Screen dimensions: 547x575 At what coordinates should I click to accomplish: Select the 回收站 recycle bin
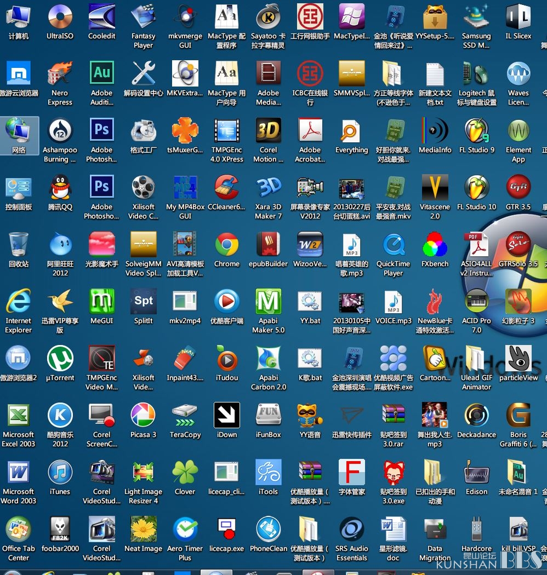tap(18, 244)
